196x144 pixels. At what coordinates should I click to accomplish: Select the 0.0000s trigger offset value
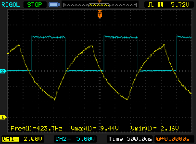click(x=177, y=139)
